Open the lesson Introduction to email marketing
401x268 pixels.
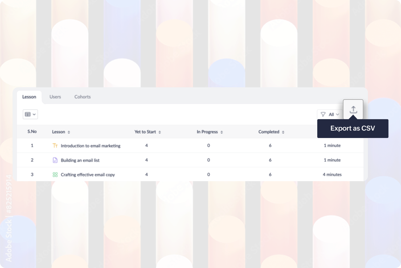(x=91, y=145)
